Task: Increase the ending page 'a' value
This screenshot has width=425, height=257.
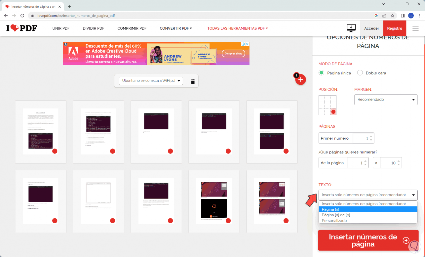Action: click(398, 161)
